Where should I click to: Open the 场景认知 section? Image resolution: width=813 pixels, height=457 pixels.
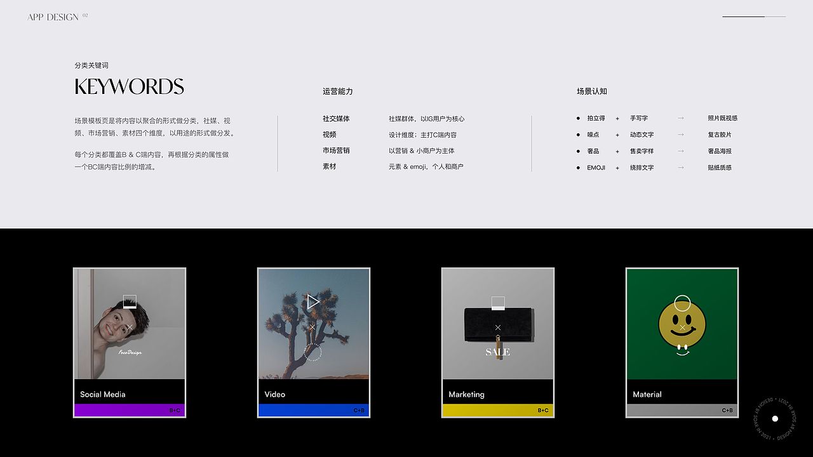click(x=590, y=91)
